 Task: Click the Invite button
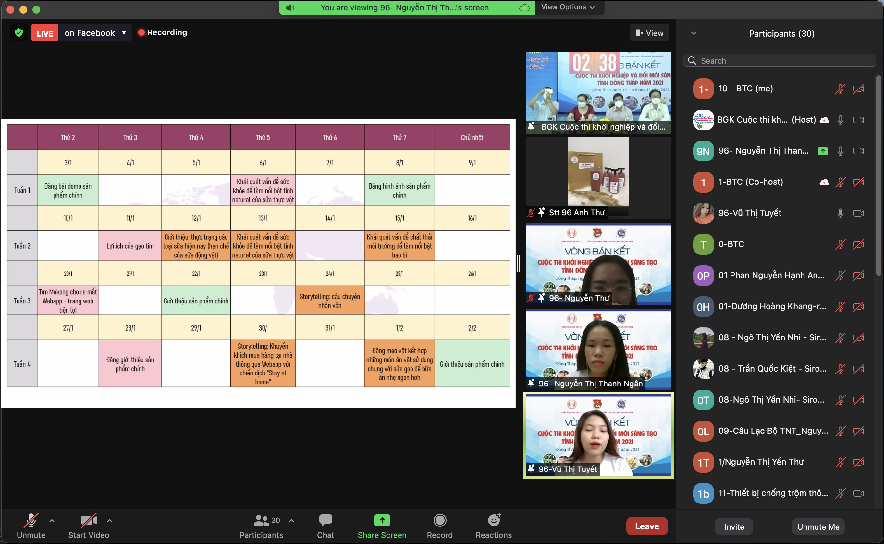point(734,527)
